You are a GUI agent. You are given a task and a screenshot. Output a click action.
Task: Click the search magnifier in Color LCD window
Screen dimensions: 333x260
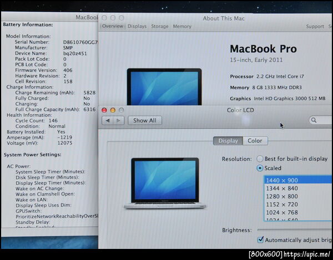pyautogui.click(x=314, y=120)
